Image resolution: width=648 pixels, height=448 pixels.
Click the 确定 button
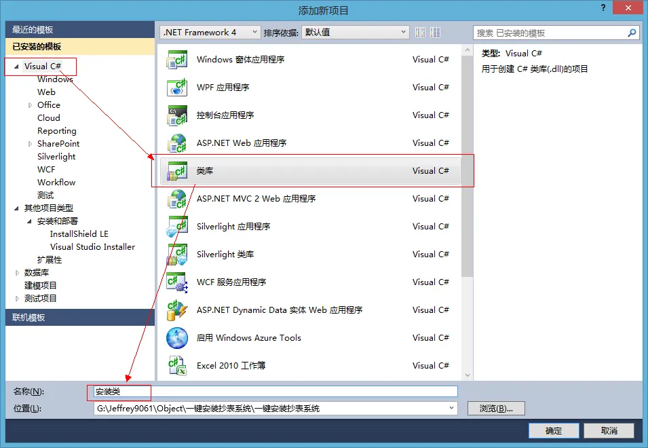[x=554, y=430]
